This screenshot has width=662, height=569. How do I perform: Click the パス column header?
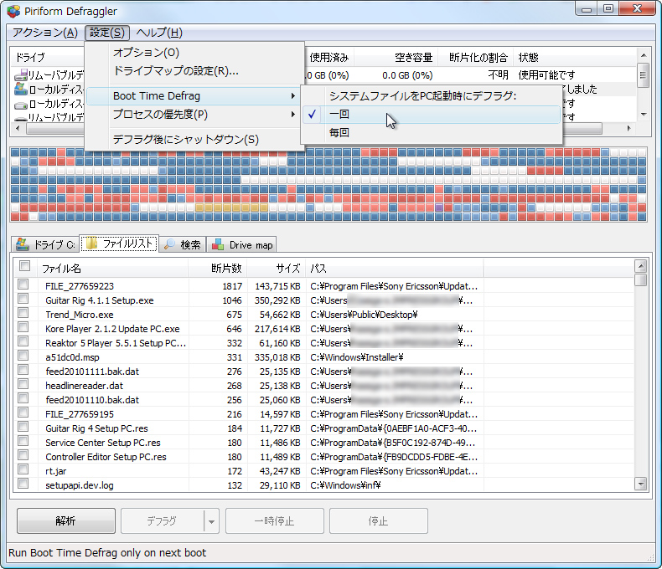[395, 269]
